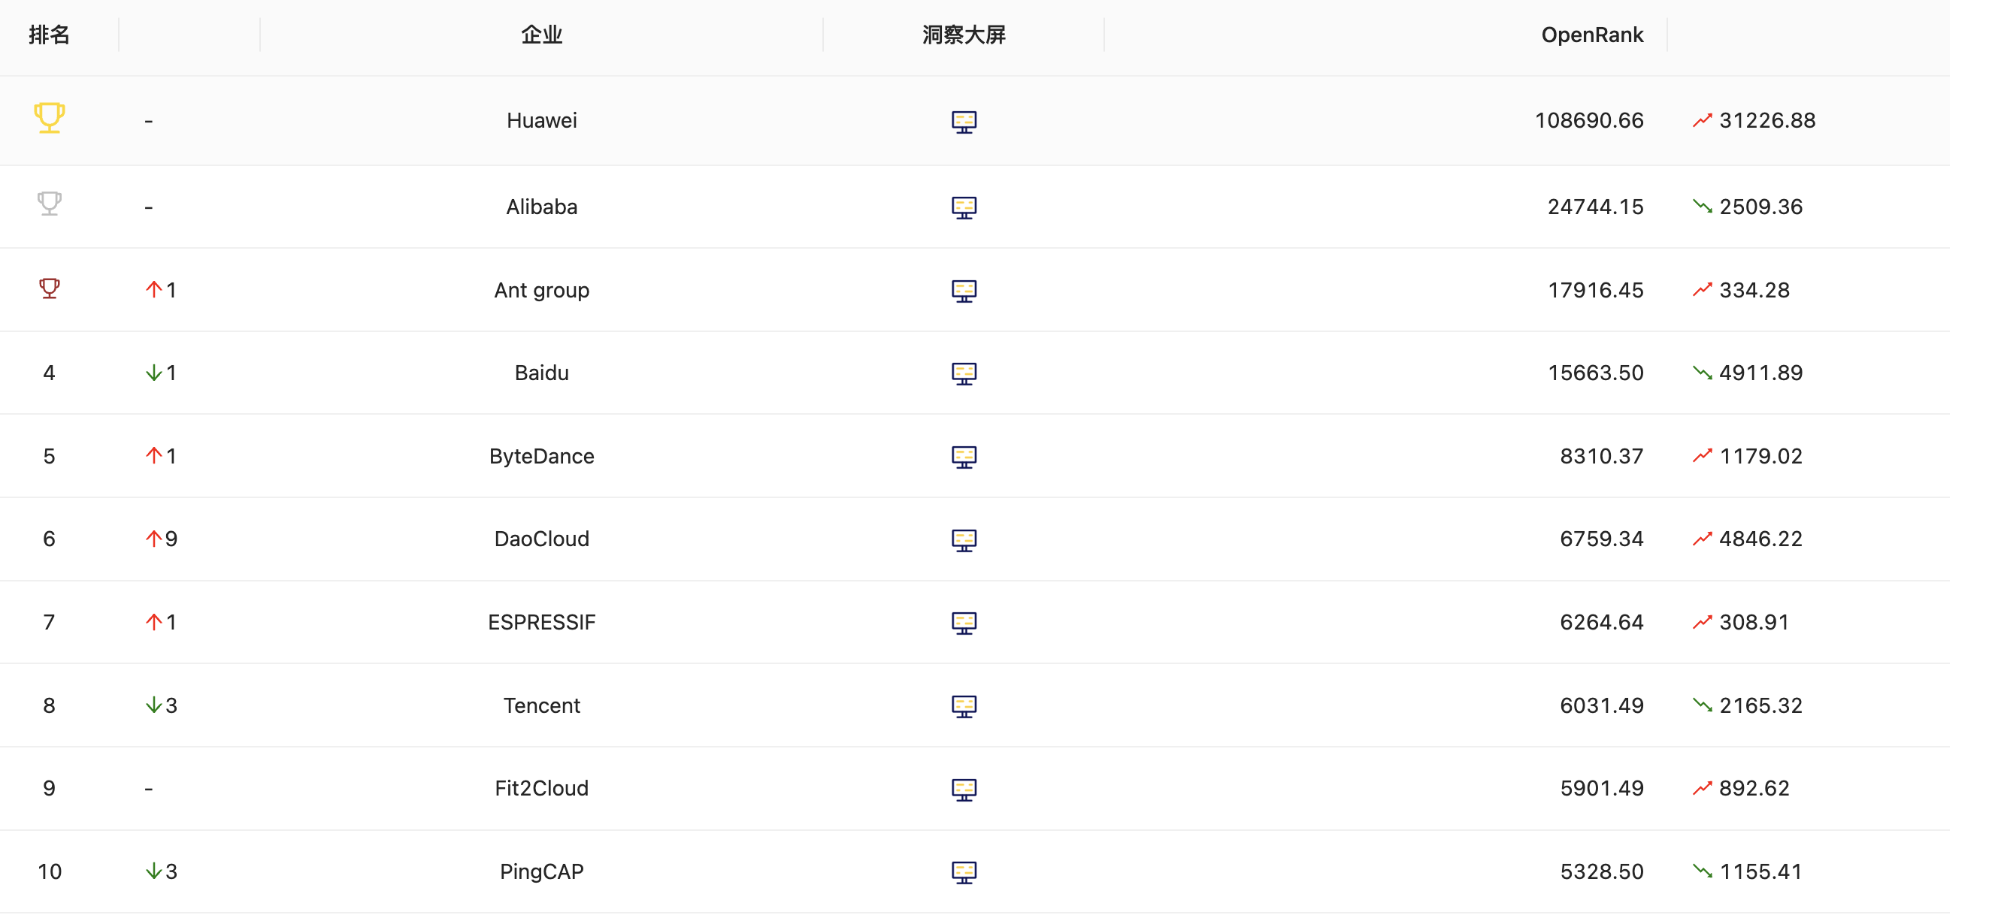The height and width of the screenshot is (918, 1992).
Task: Select the DaoCloud company name
Action: click(541, 539)
